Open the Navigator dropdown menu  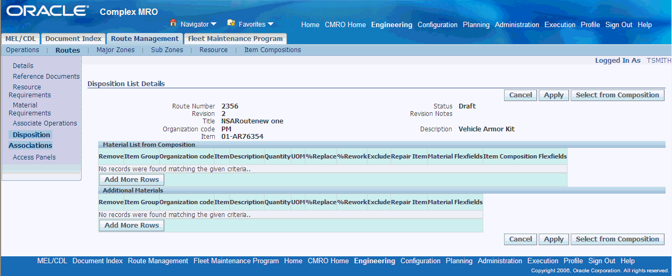click(x=198, y=24)
